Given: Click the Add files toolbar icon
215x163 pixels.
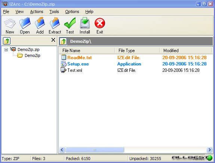Looking at the screenshot, I should pyautogui.click(x=40, y=23).
